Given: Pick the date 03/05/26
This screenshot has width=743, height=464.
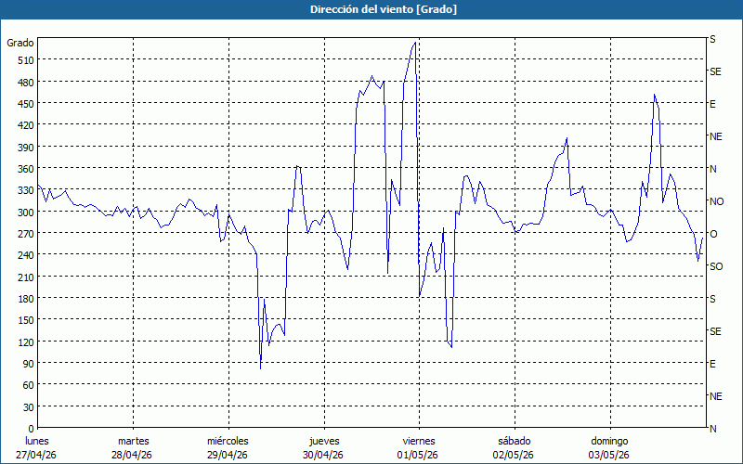Looking at the screenshot, I should click(x=609, y=456).
